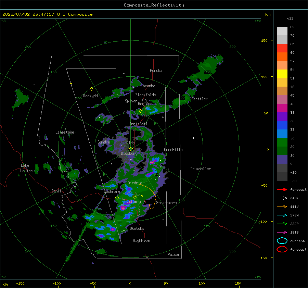Click the red forecast arrow in legend
The height and width of the screenshot is (288, 308).
point(282,189)
